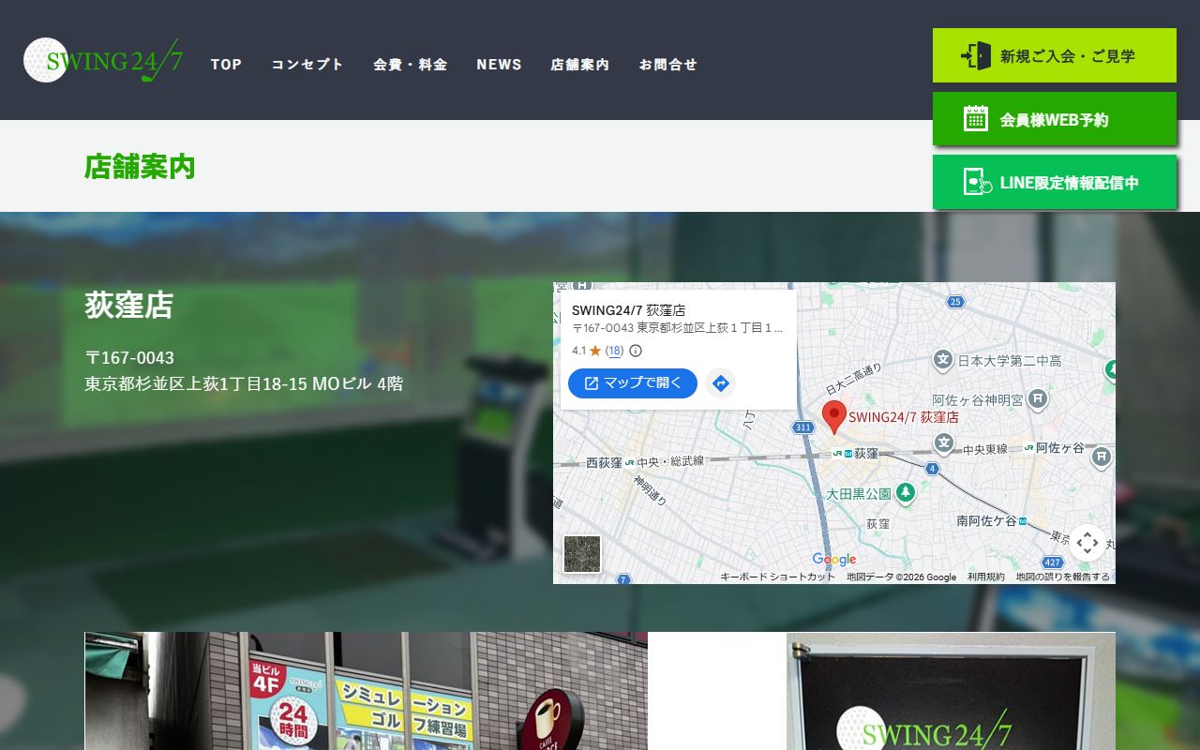Click the blue directions arrow icon
The width and height of the screenshot is (1200, 750).
(721, 383)
